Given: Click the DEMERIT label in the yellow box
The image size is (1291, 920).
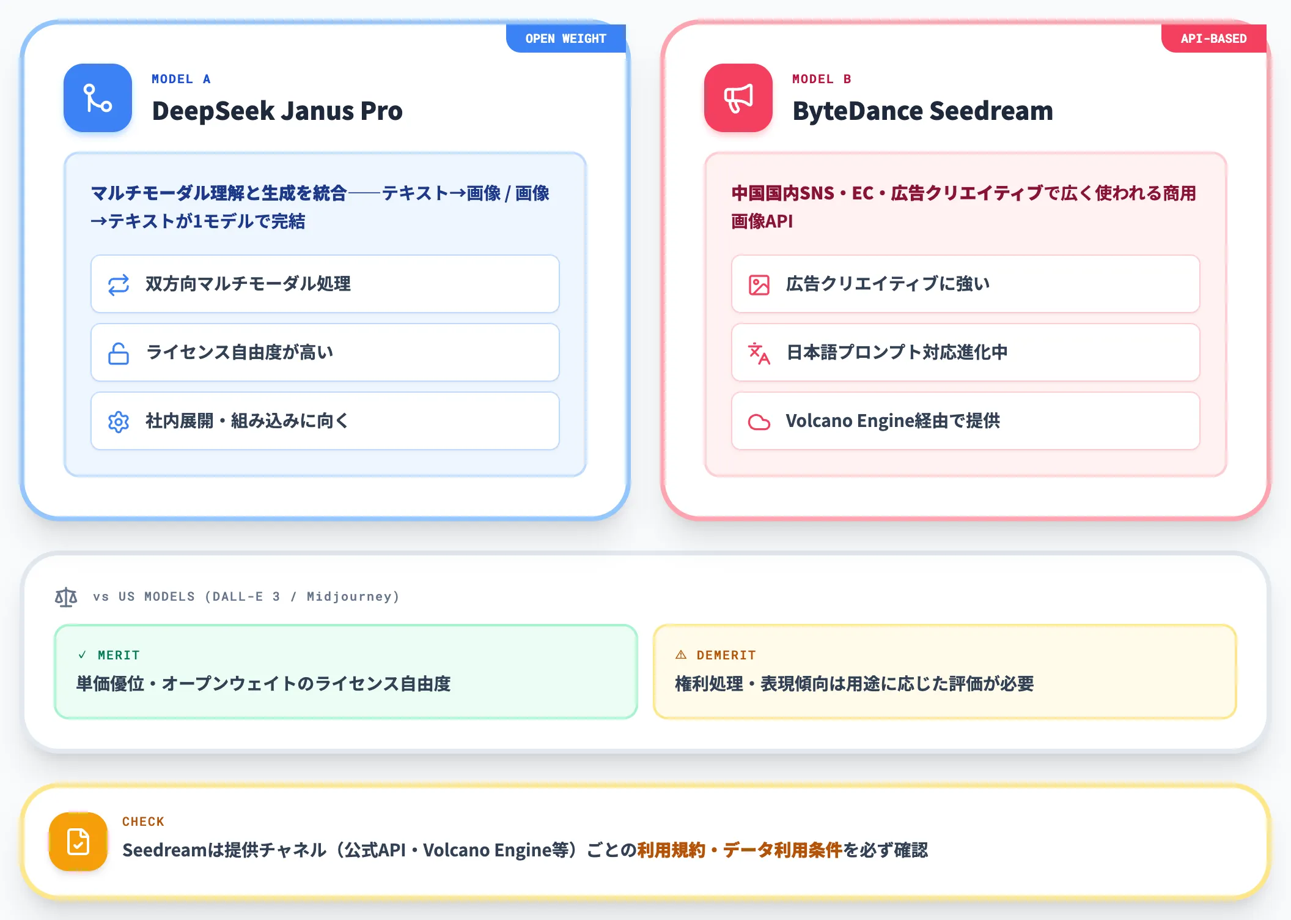Looking at the screenshot, I should click(x=726, y=655).
